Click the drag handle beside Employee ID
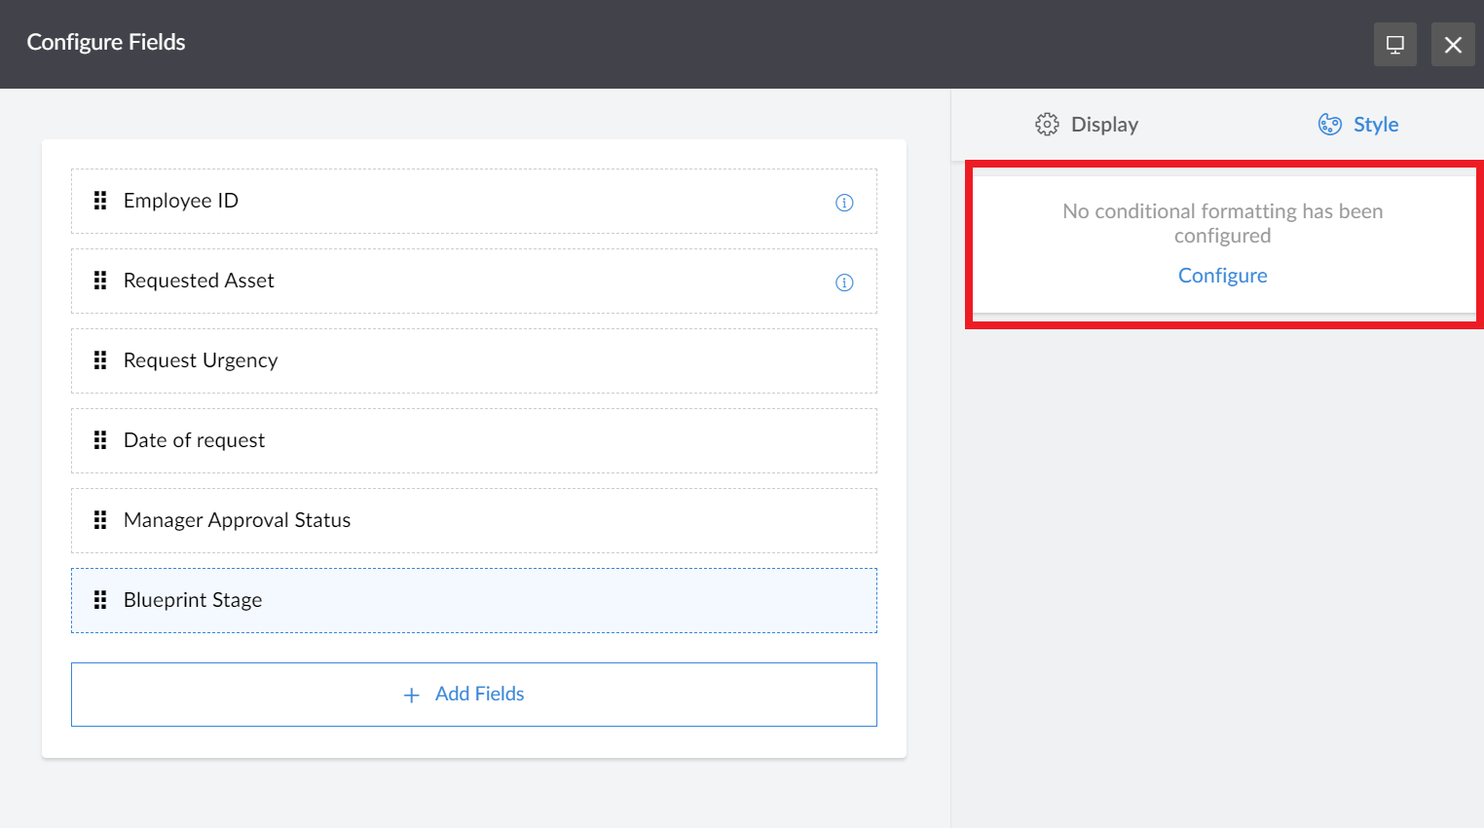The height and width of the screenshot is (828, 1484). 98,201
